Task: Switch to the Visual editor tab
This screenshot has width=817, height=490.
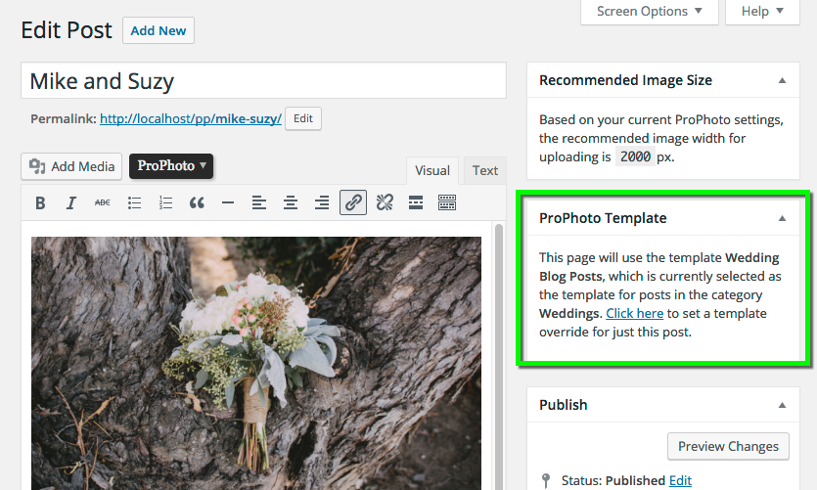Action: [x=431, y=171]
